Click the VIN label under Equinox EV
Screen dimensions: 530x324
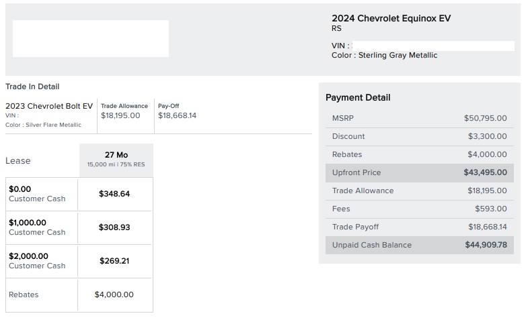(340, 46)
